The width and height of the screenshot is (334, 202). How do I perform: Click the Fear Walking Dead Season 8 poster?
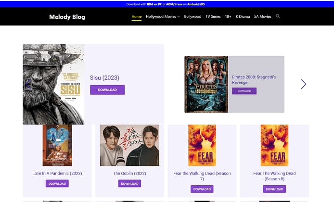click(x=274, y=145)
